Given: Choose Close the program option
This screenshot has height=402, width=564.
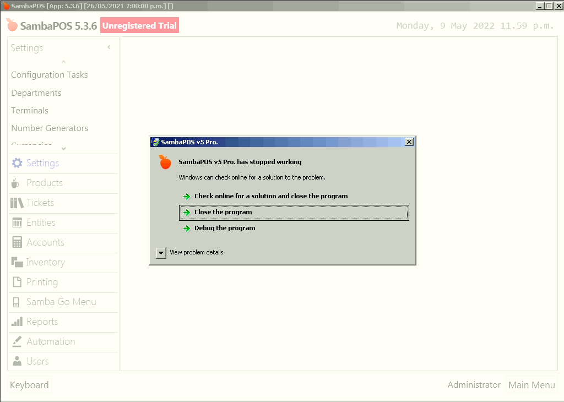Looking at the screenshot, I should point(294,213).
